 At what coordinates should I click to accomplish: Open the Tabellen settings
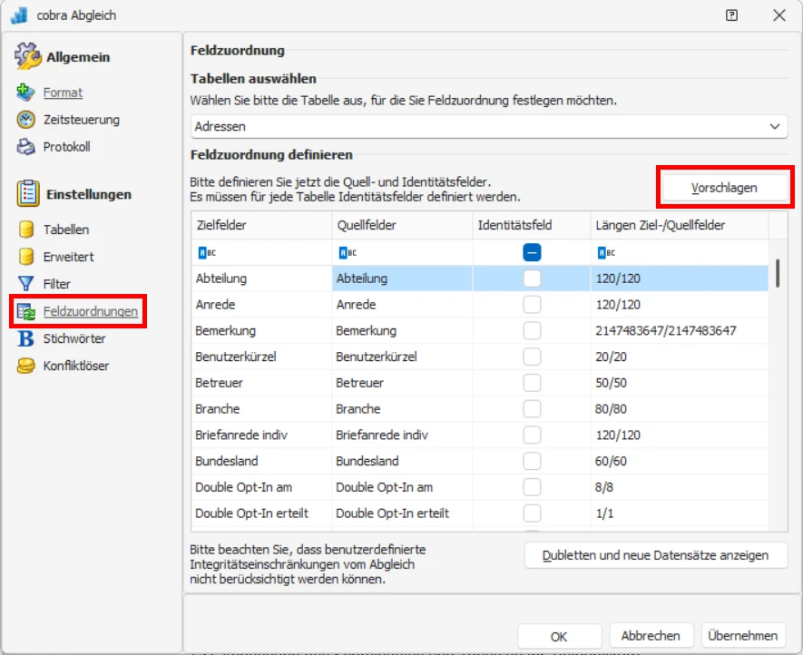click(66, 230)
